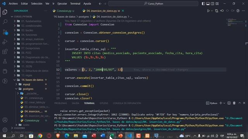248x139 pixels.
Task: Toggle the bottom panel layout icon
Action: tap(208, 3)
